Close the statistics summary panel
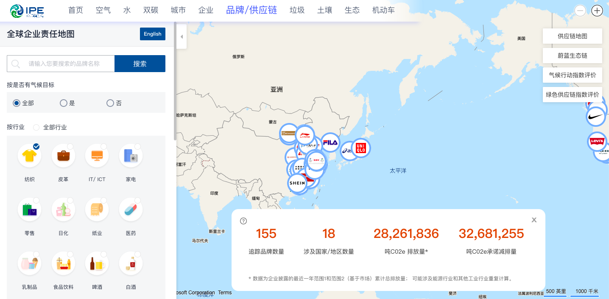Screen dimensions: 609x299 pos(534,220)
